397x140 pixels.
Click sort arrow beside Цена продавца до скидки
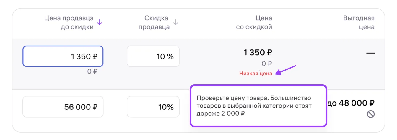pos(100,22)
